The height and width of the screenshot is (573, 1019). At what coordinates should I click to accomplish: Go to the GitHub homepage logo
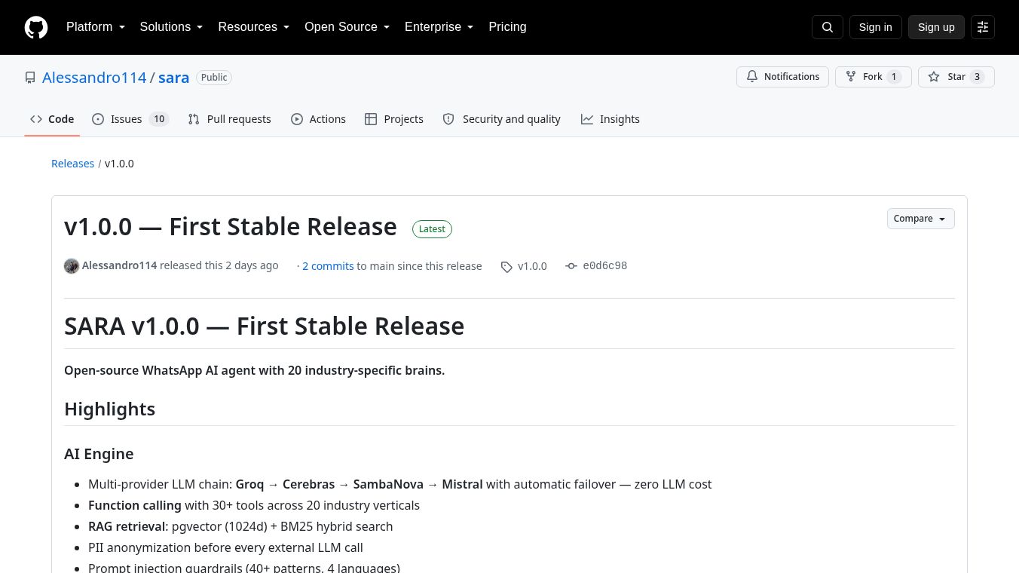tap(36, 27)
